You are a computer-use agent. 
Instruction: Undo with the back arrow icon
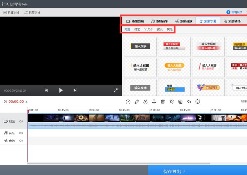(x=189, y=102)
